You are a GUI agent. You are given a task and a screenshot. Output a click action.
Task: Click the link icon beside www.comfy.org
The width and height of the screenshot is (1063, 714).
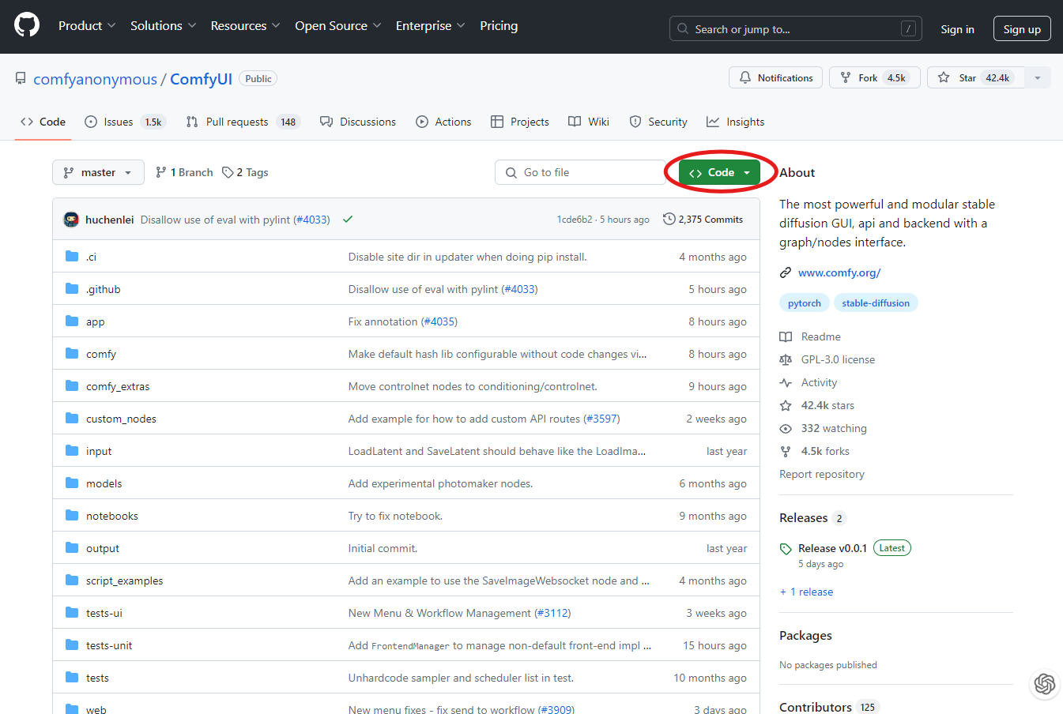click(786, 272)
